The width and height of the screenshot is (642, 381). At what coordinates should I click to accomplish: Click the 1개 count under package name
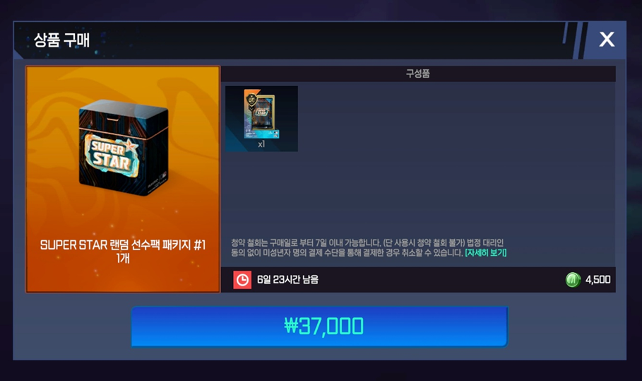click(123, 259)
